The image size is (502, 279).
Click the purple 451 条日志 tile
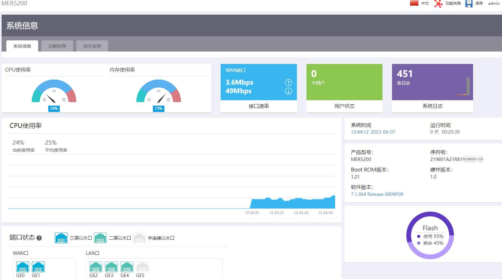point(432,82)
